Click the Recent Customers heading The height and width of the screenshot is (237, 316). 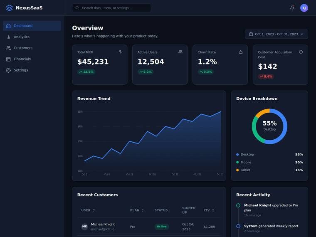(98, 195)
